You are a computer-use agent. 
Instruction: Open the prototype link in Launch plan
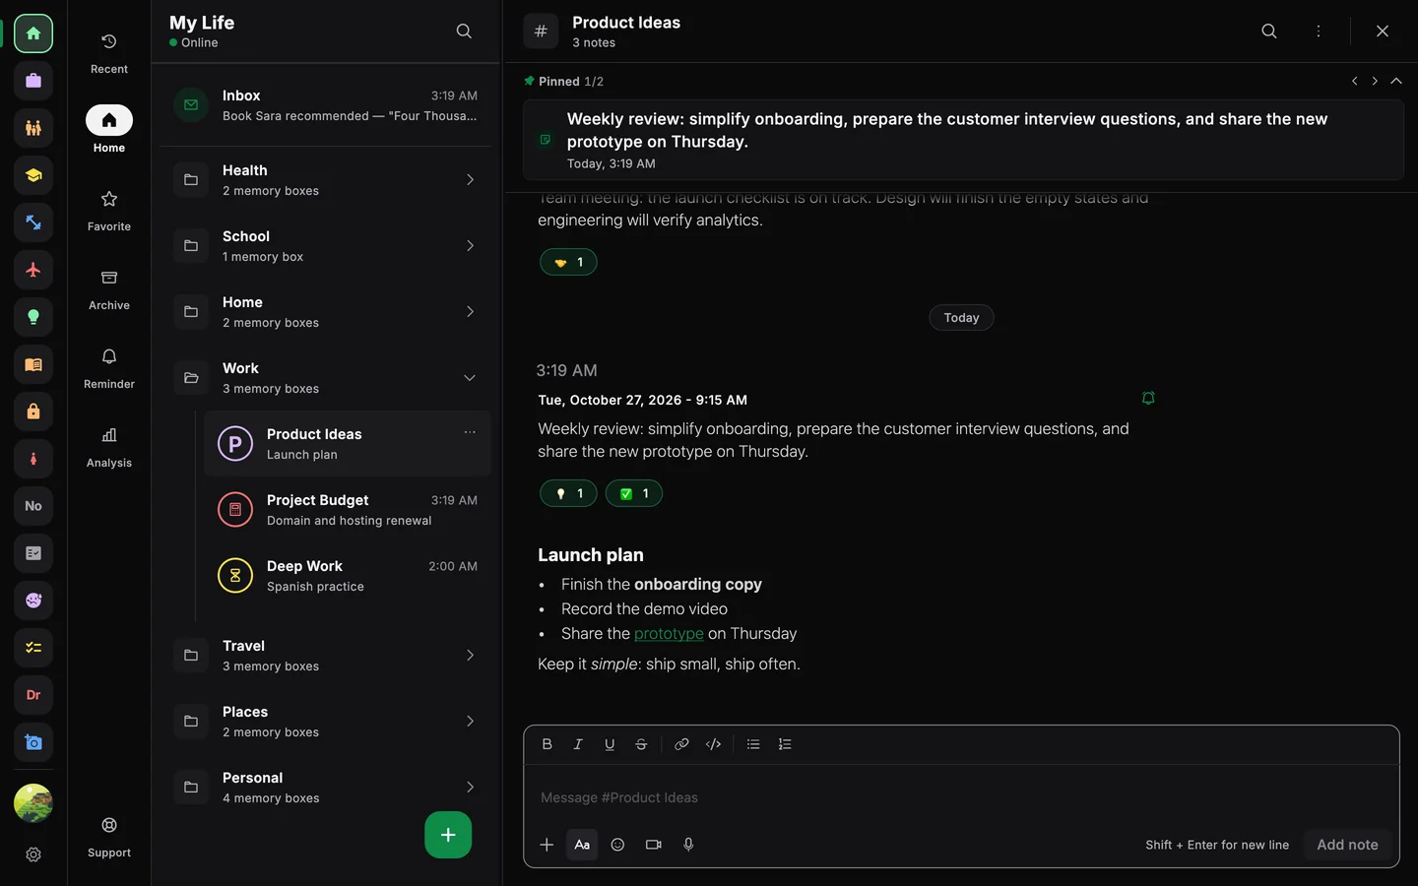[669, 634]
